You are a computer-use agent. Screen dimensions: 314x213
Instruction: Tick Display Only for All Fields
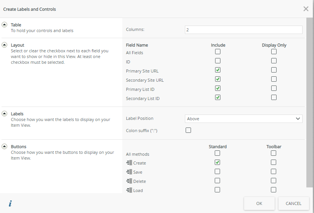click(x=274, y=52)
